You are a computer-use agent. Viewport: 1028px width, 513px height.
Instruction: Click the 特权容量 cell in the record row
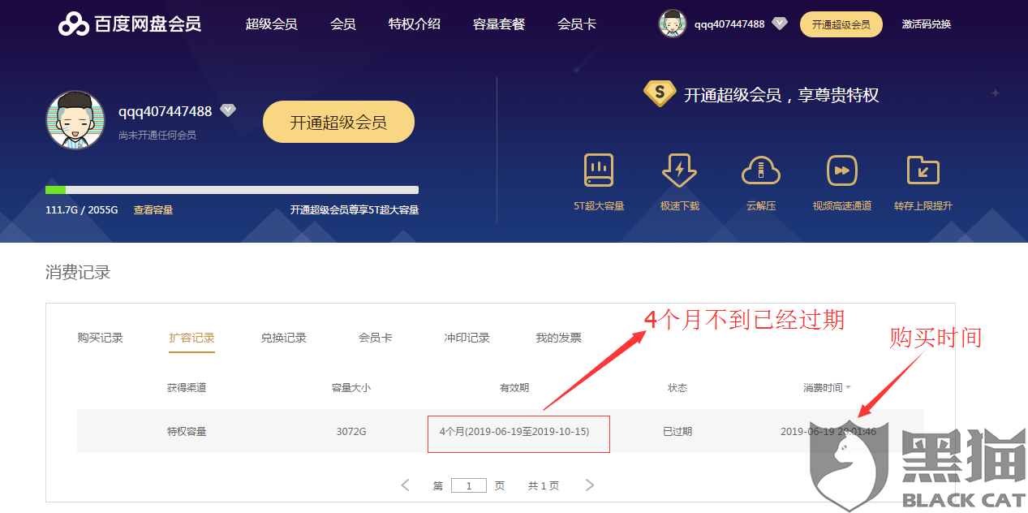click(187, 431)
